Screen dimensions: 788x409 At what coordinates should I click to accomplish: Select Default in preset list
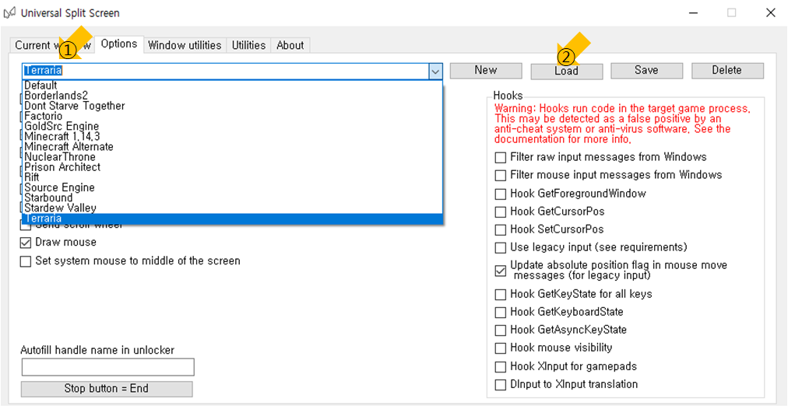(232, 86)
